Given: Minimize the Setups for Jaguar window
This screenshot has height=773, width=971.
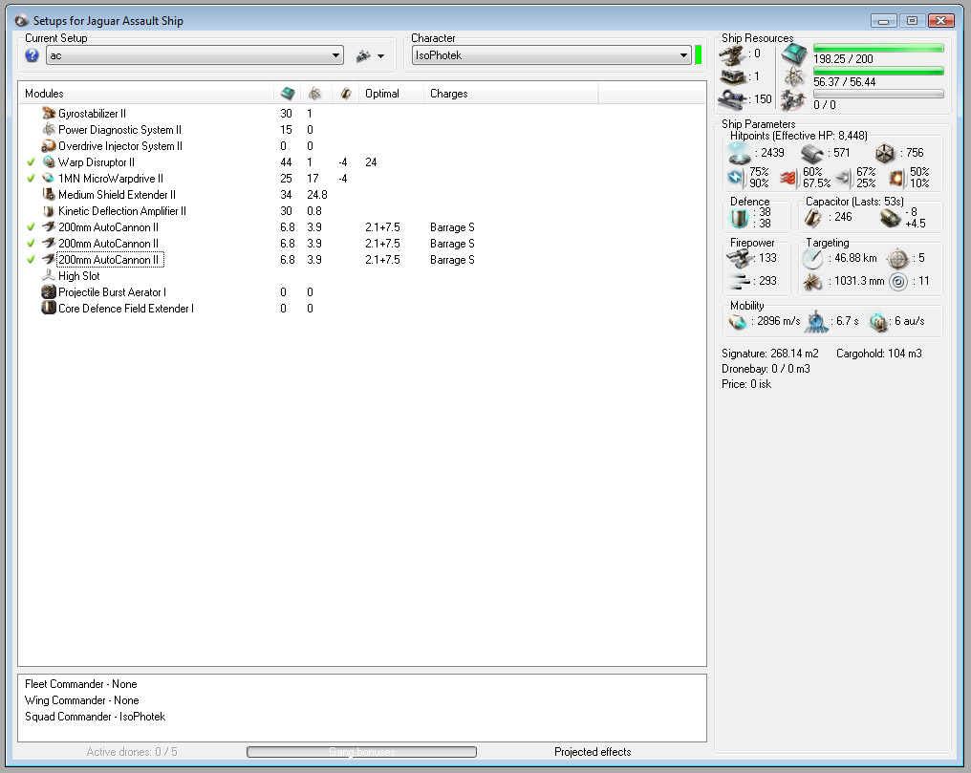Looking at the screenshot, I should [x=883, y=20].
